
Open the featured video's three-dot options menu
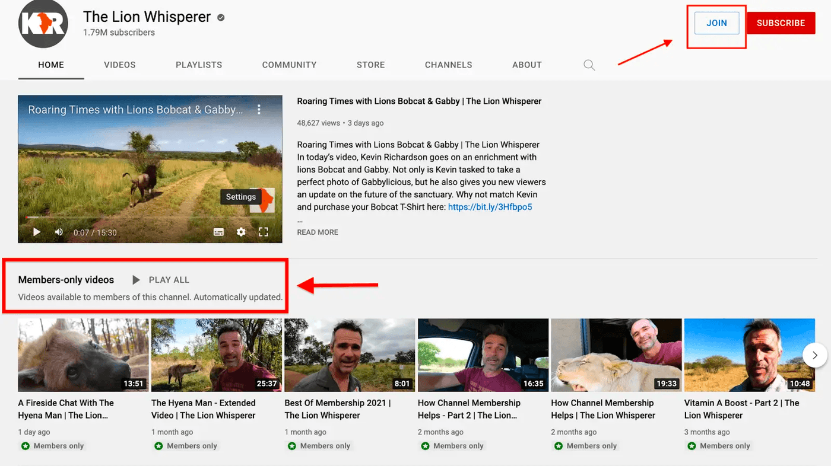click(x=259, y=109)
